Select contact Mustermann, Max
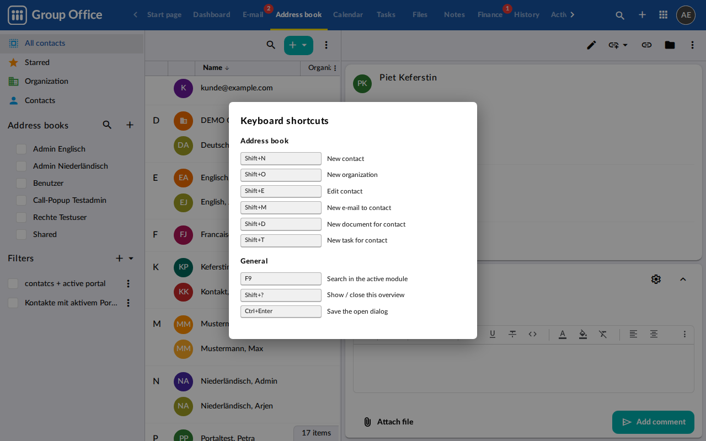 coord(243,348)
